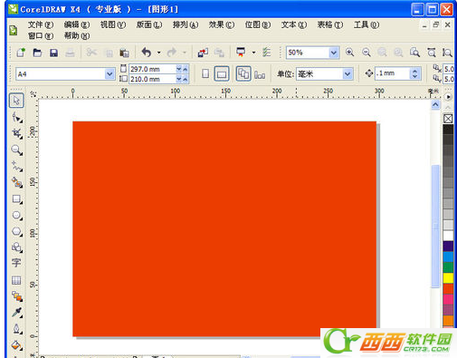Image resolution: width=457 pixels, height=358 pixels.
Task: Paste from clipboard icon
Action: click(124, 53)
